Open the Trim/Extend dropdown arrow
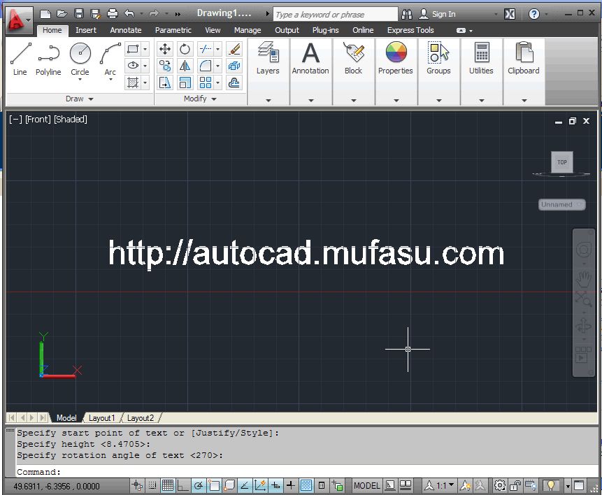The width and height of the screenshot is (602, 495). [x=217, y=49]
